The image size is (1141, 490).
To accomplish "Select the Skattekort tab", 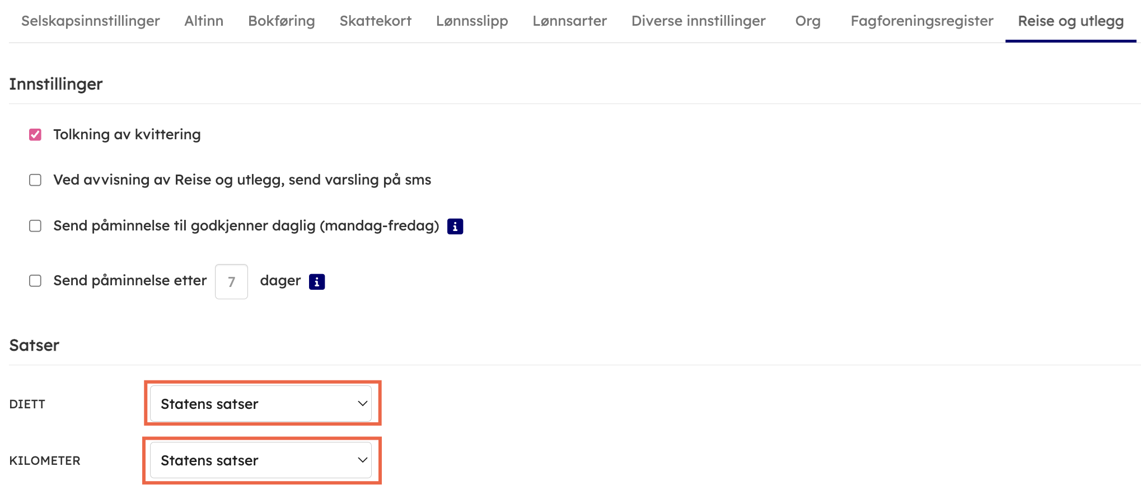I will point(376,21).
